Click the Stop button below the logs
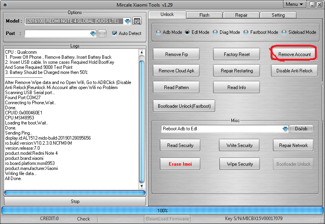The image size is (325, 224). click(75, 201)
